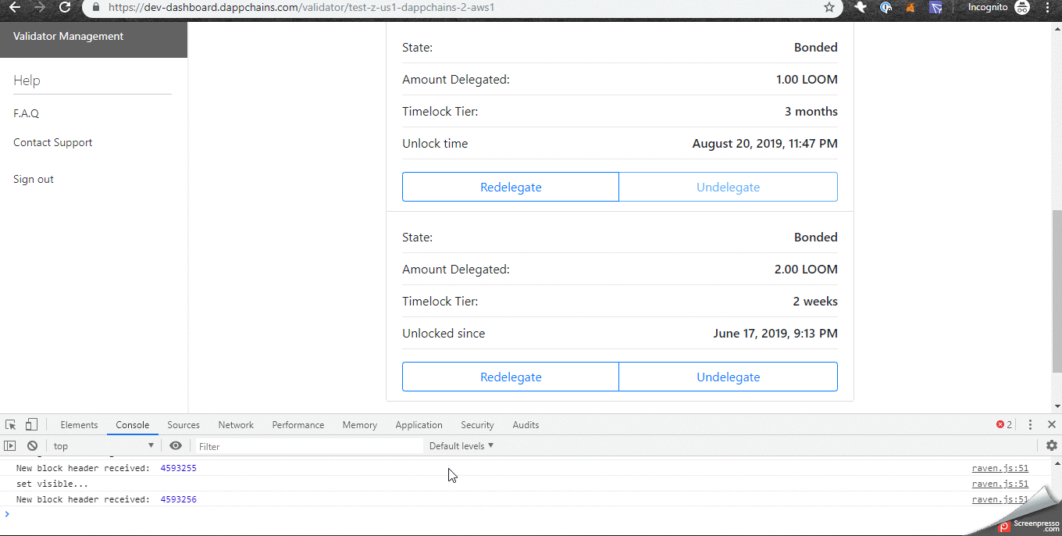The height and width of the screenshot is (536, 1062).
Task: Open the purple extension next to MetaMask
Action: [935, 8]
